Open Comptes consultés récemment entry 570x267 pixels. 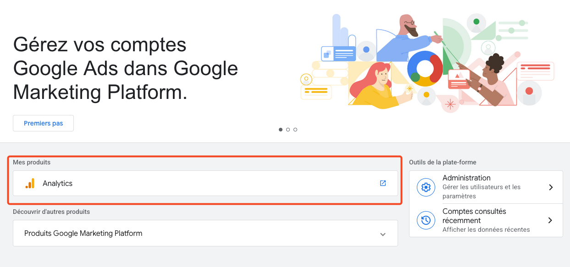[x=474, y=216]
